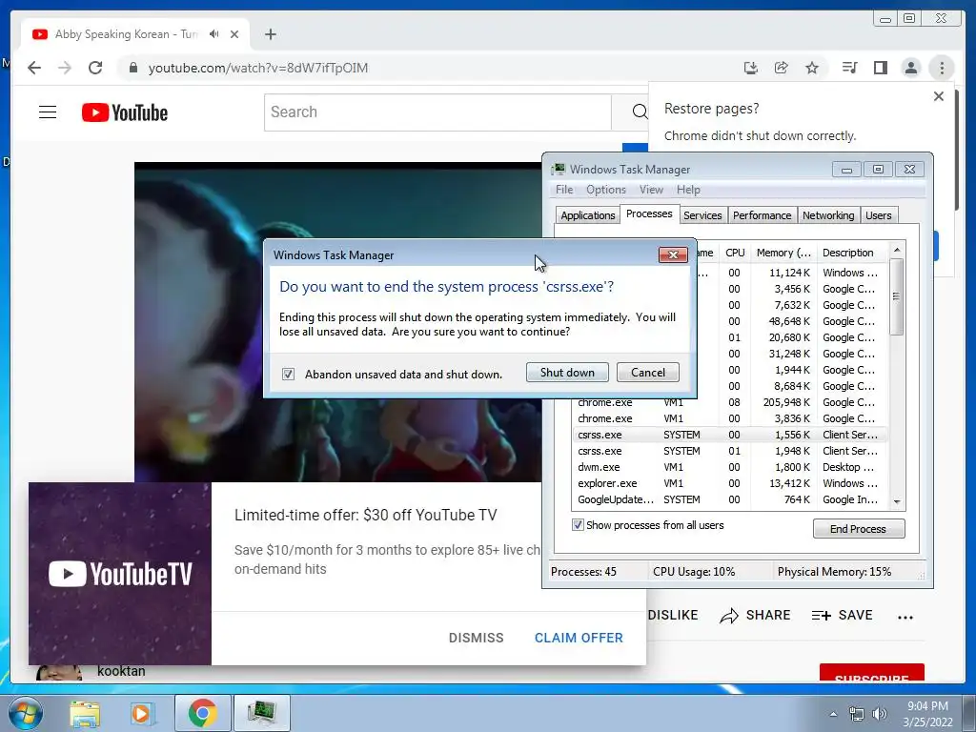This screenshot has height=732, width=976.
Task: Open Chrome profile avatar
Action: click(910, 68)
